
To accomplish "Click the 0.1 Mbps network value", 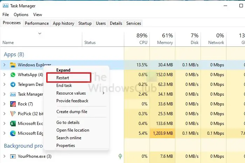I will point(216,133).
